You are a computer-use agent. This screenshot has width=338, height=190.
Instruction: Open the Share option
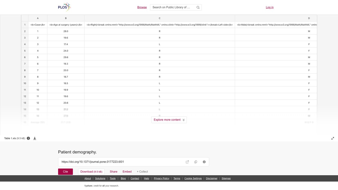click(x=114, y=172)
